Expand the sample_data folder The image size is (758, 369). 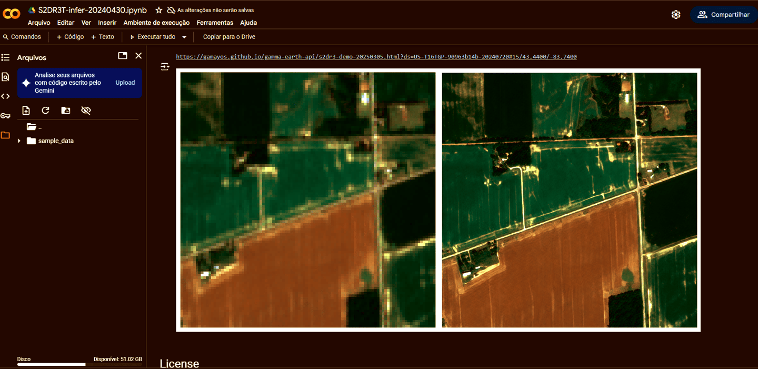pos(19,141)
